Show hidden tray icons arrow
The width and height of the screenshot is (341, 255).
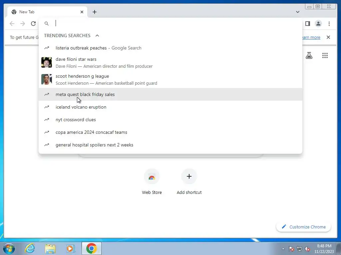[x=283, y=249]
